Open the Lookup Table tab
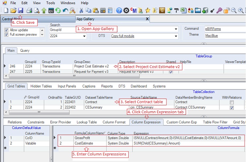 tap(87, 122)
